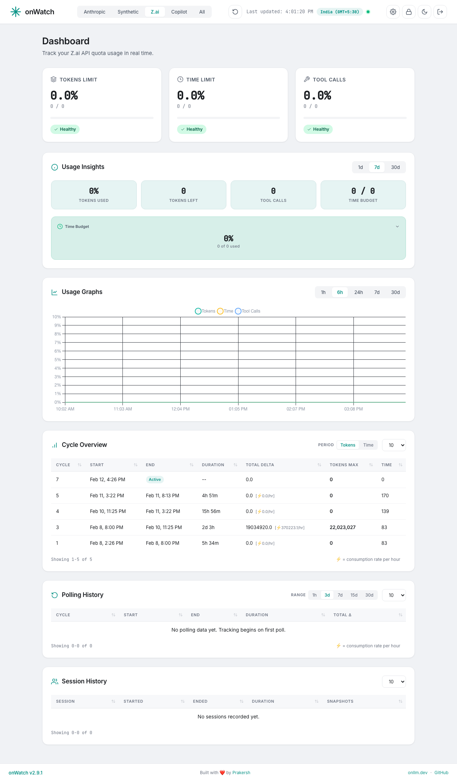457x782 pixels.
Task: Click the Tokens Used insight card
Action: coord(94,195)
